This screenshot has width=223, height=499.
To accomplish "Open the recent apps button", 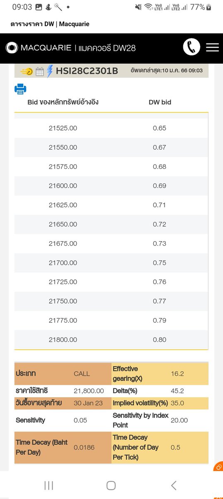I will 48,485.
